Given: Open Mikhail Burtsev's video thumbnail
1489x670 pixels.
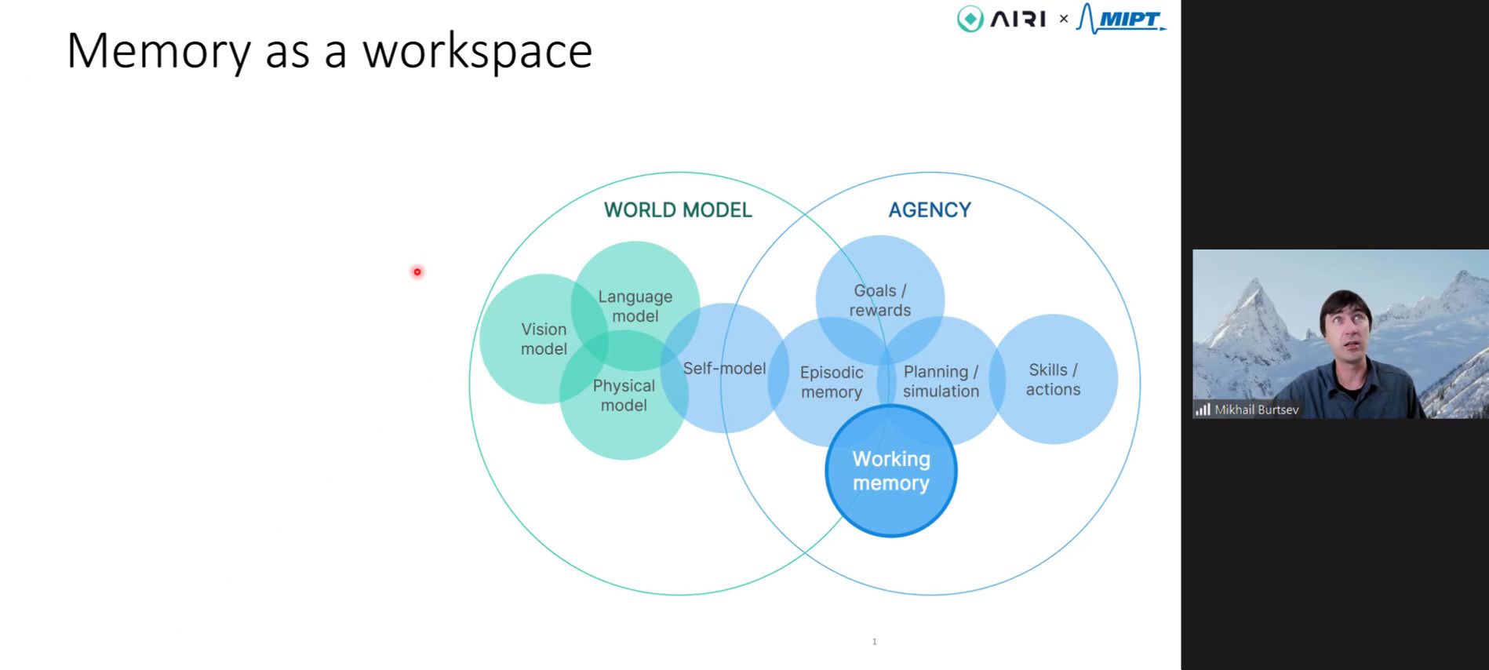Looking at the screenshot, I should [1340, 333].
